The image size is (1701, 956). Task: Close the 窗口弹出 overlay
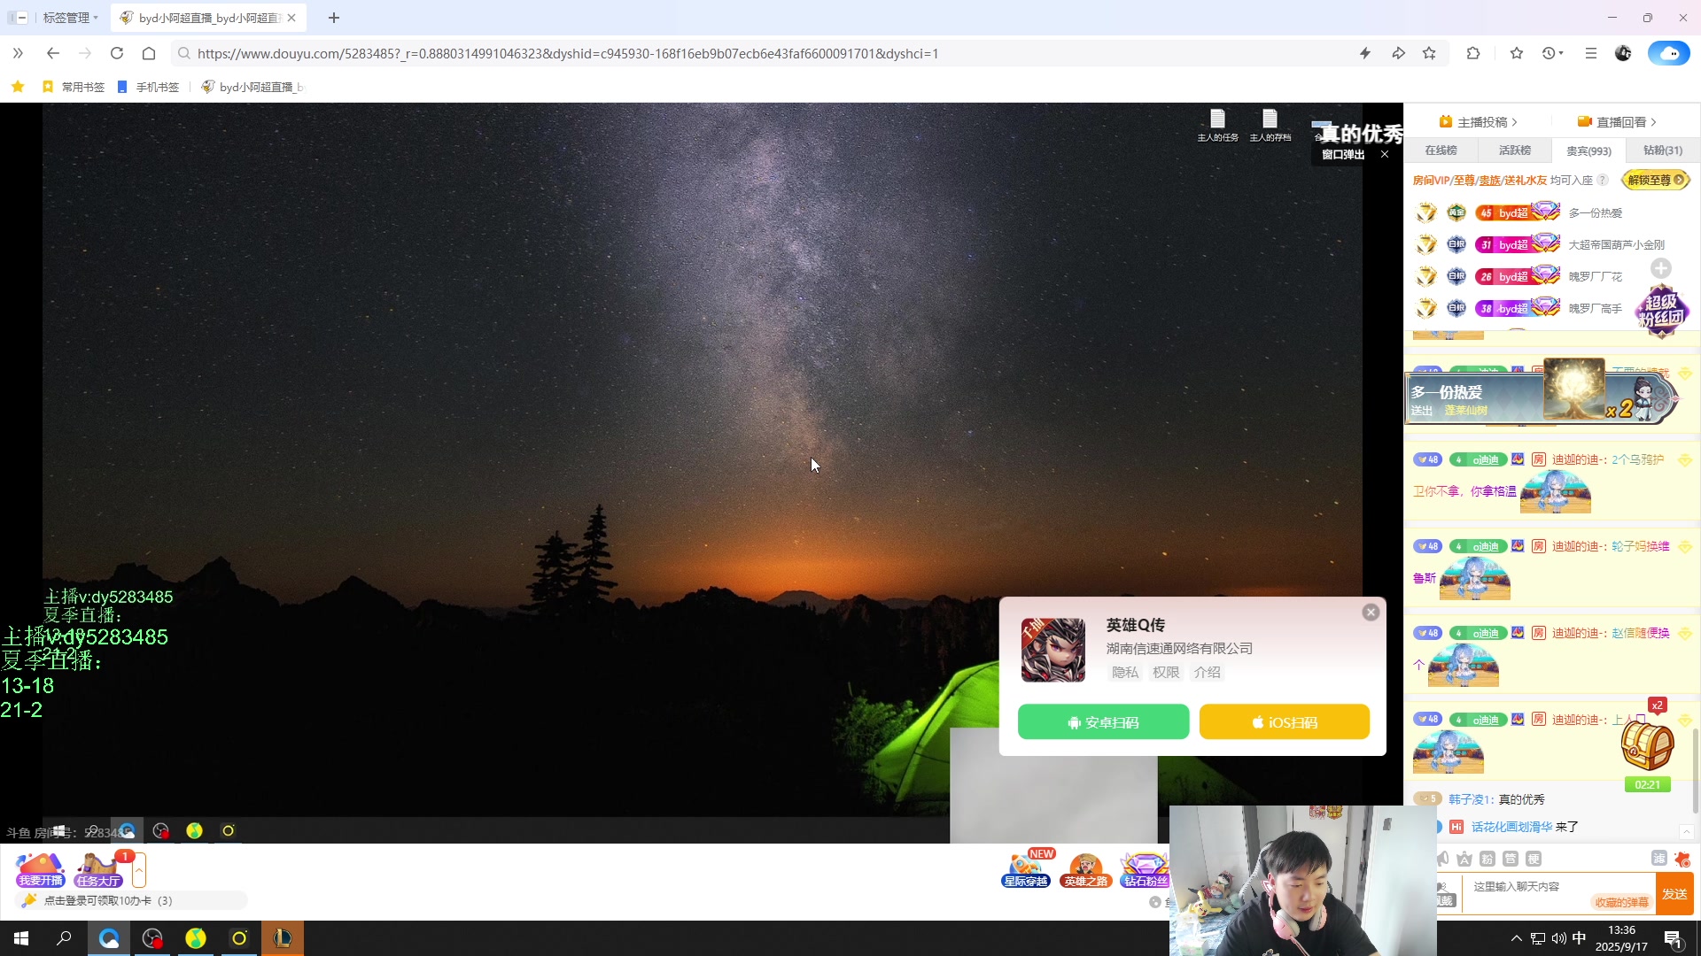(1385, 155)
